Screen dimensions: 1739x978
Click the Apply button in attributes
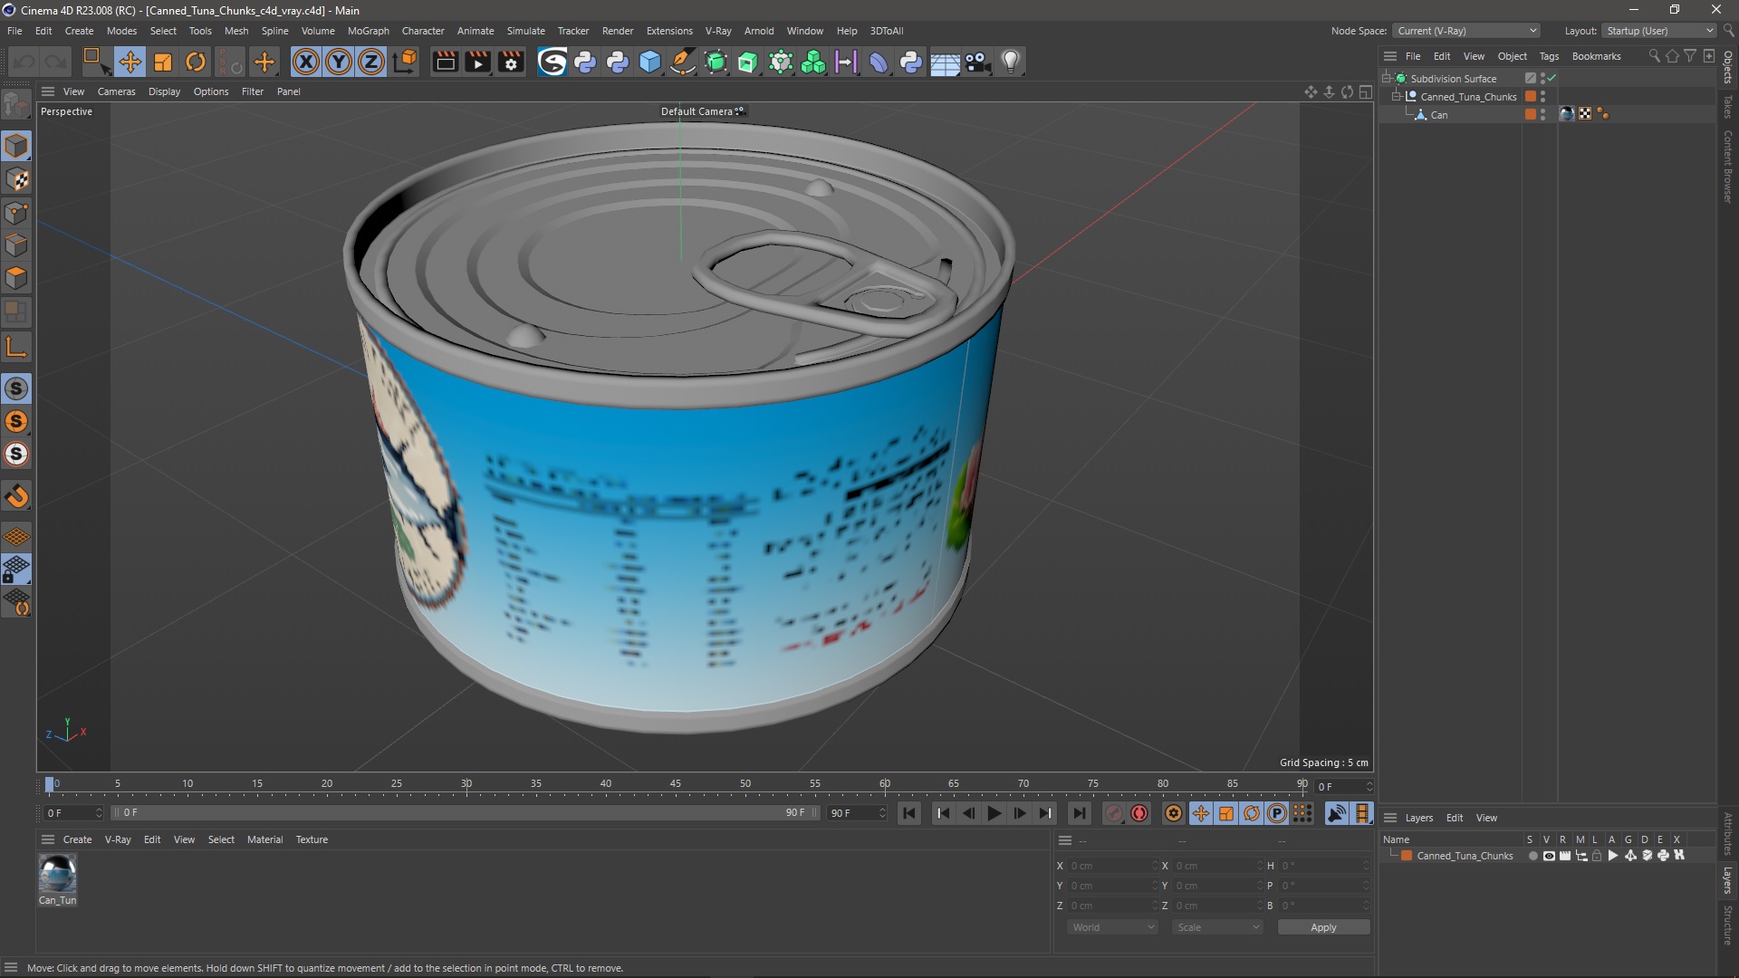1324,926
